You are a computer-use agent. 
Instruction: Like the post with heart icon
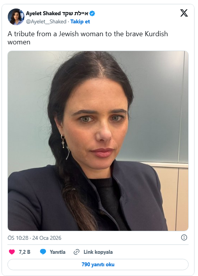pyautogui.click(x=12, y=252)
